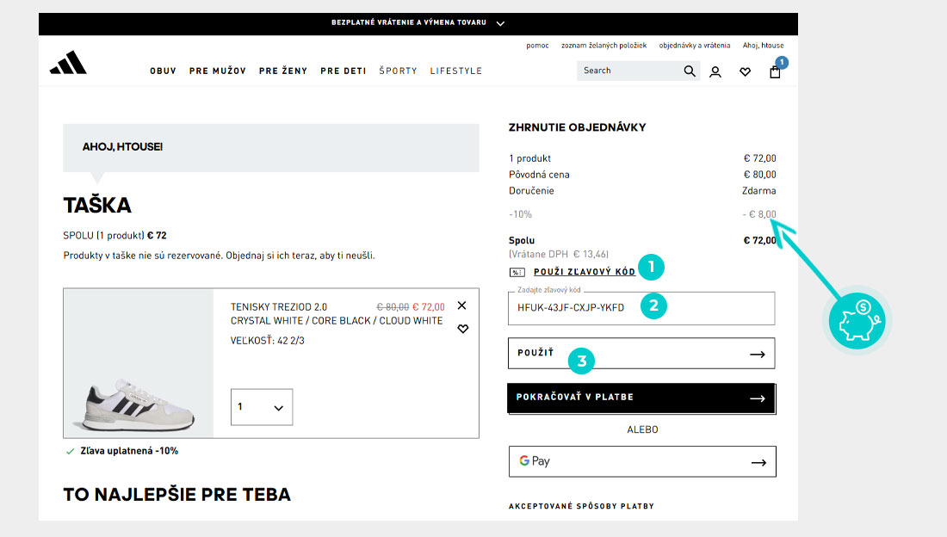This screenshot has height=537, width=947.
Task: Pay with the G Pay button
Action: [642, 461]
